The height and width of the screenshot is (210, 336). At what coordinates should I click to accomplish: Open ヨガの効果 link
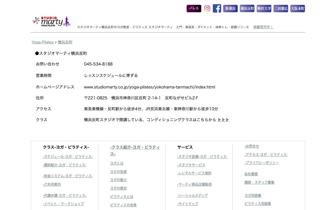point(118,172)
